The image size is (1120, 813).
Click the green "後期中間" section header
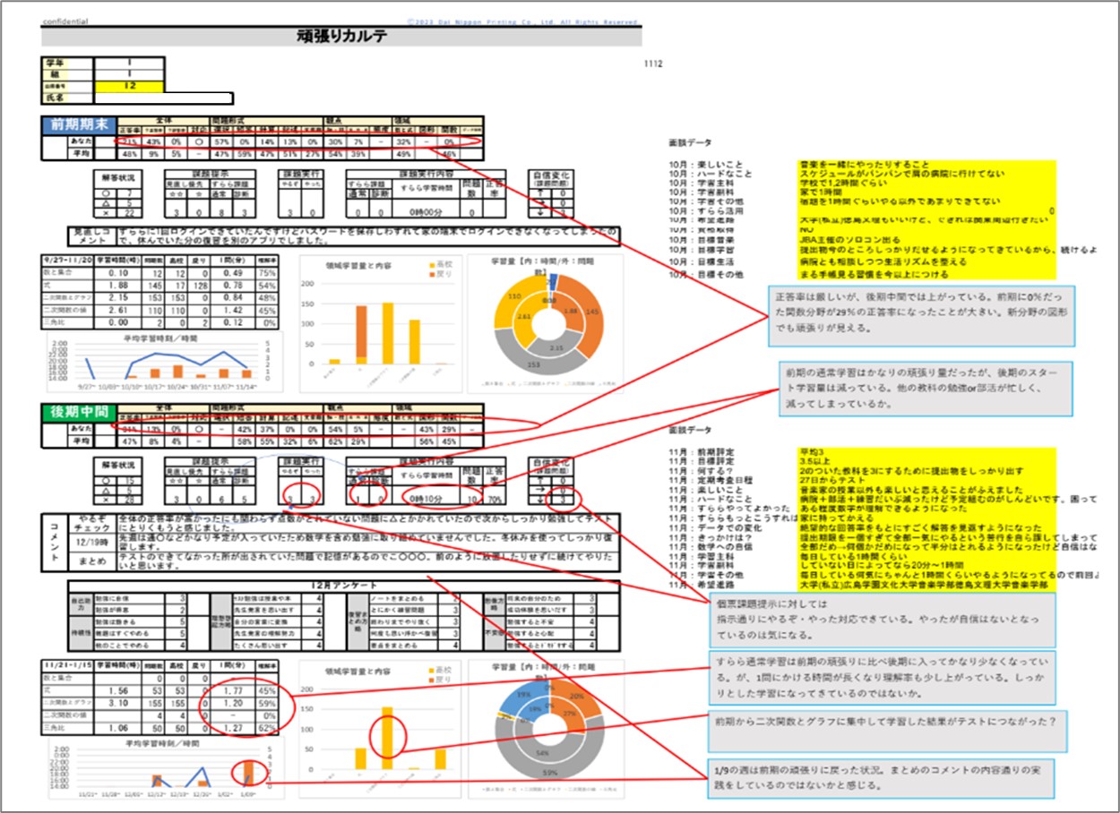pos(79,414)
